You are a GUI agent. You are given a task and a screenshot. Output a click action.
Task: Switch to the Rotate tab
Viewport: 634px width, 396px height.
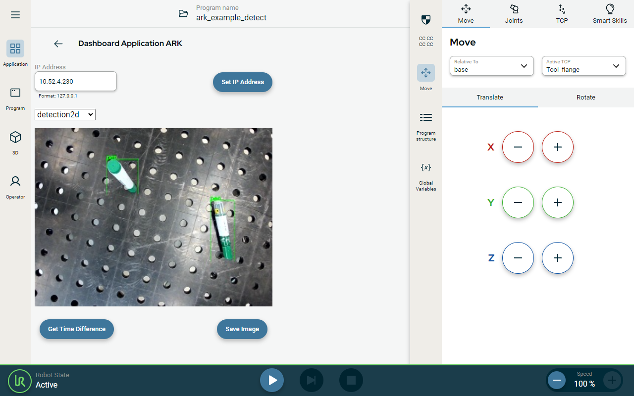585,98
